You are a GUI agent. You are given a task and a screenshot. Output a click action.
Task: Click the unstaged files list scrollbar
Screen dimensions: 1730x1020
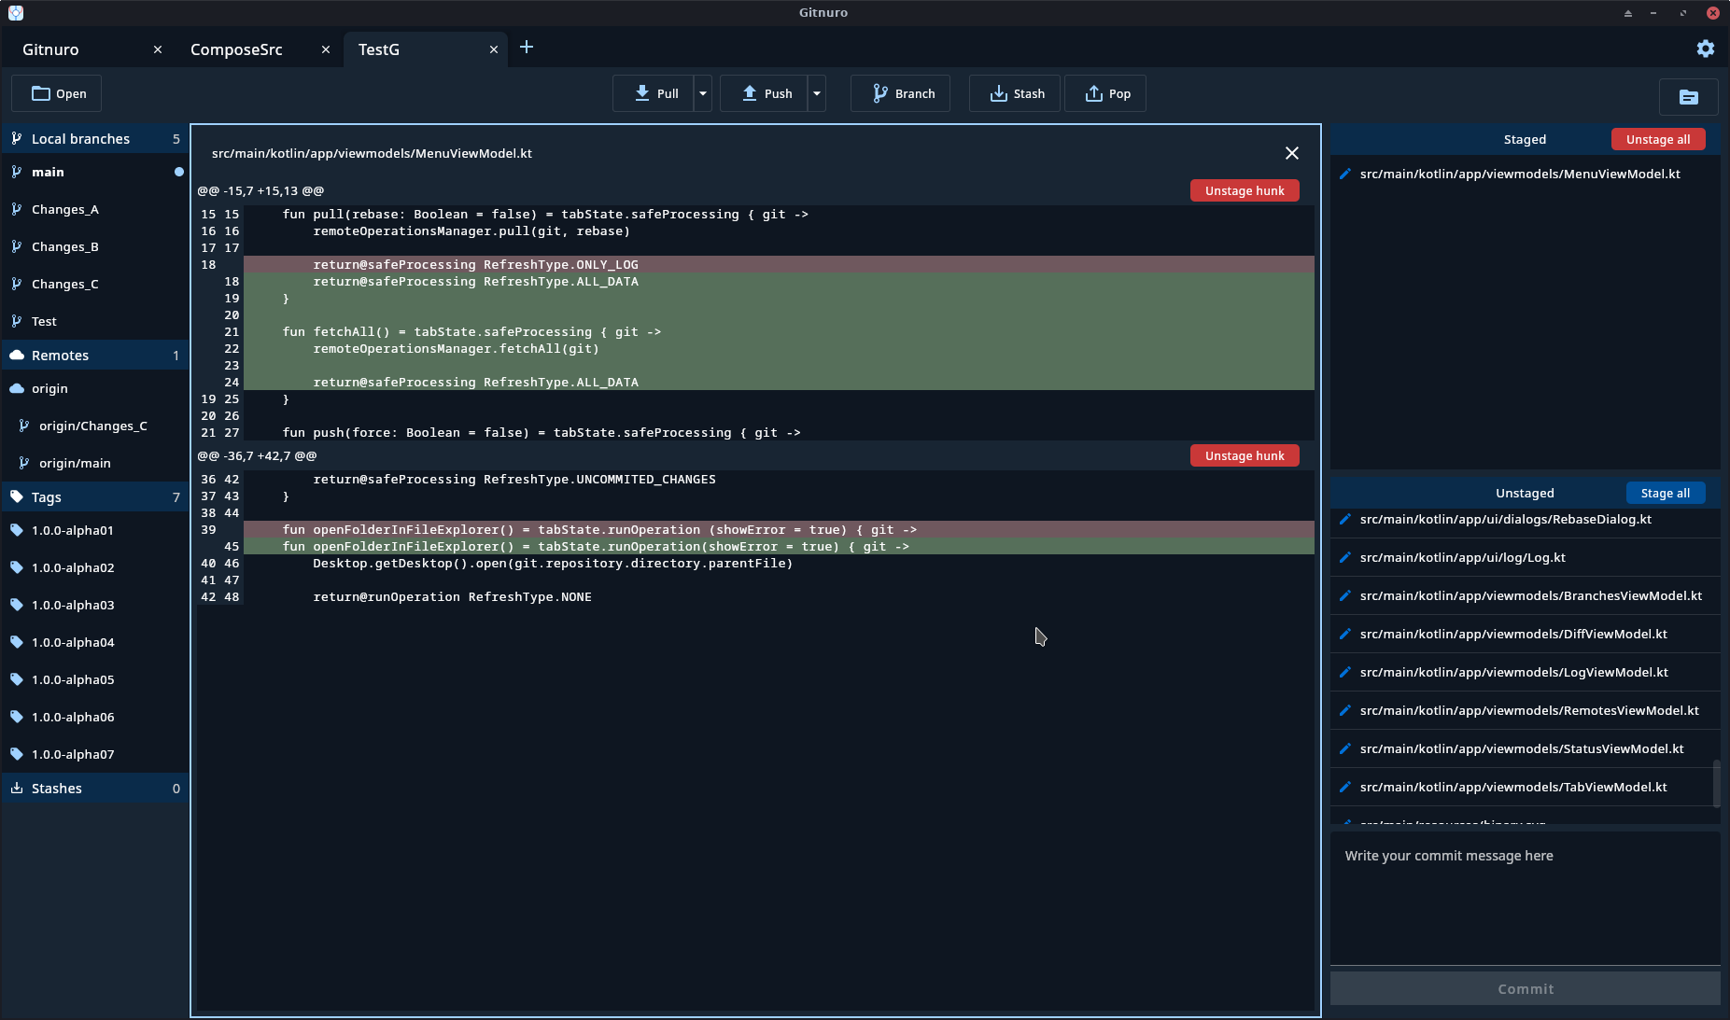point(1716,782)
